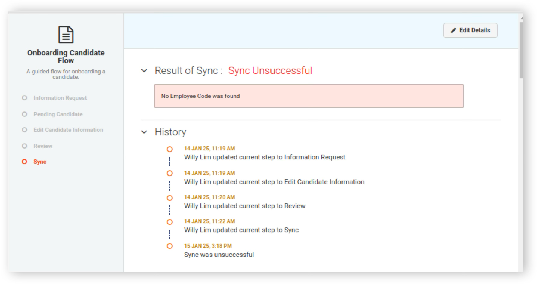Viewport: 537px width, 284px height.
Task: Click the 14 JAN 25, 11:20 AM timestamp
Action: coord(210,197)
